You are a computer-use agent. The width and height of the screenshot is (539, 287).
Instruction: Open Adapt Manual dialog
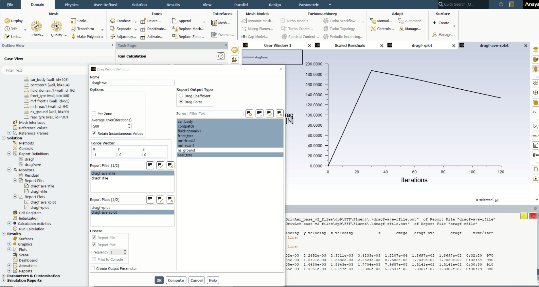click(381, 21)
